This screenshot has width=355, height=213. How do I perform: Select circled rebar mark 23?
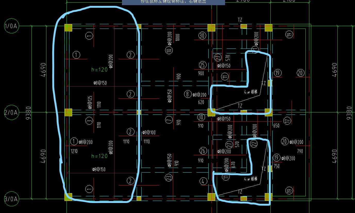(x=169, y=178)
